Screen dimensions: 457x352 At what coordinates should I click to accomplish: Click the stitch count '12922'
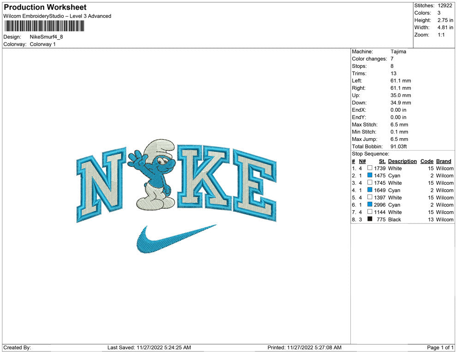pyautogui.click(x=445, y=6)
